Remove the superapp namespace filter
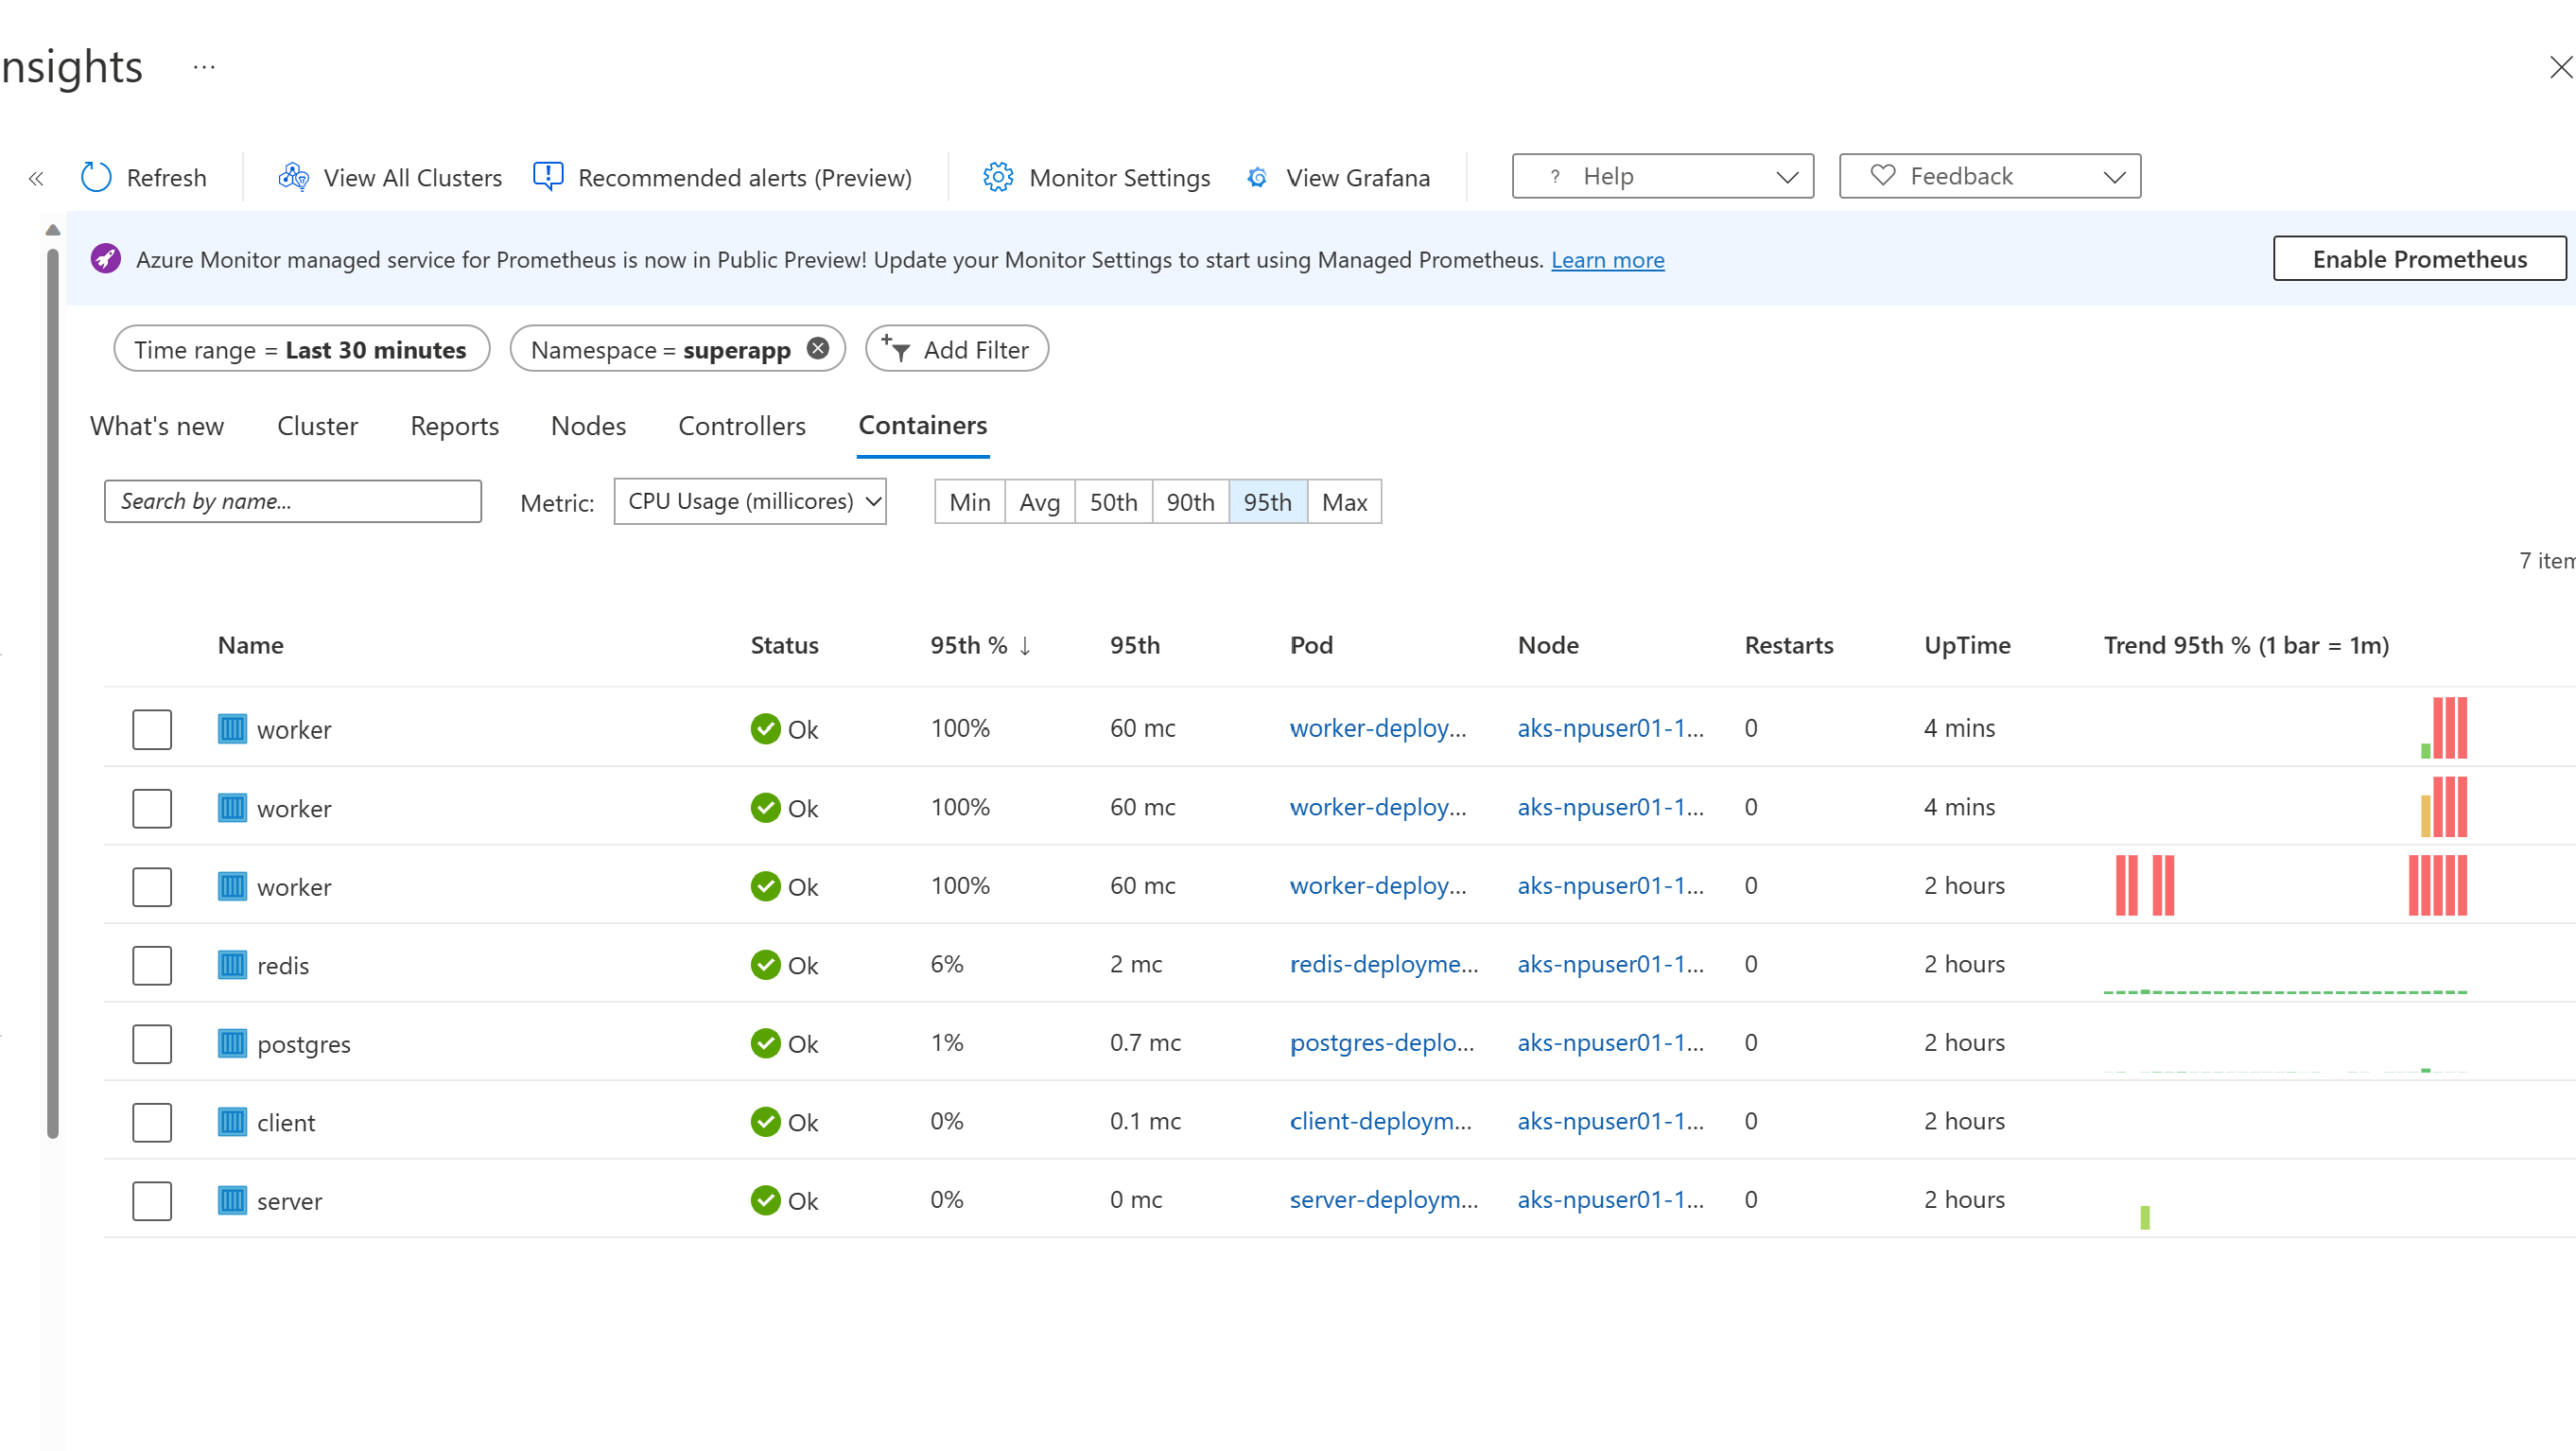 tap(818, 348)
